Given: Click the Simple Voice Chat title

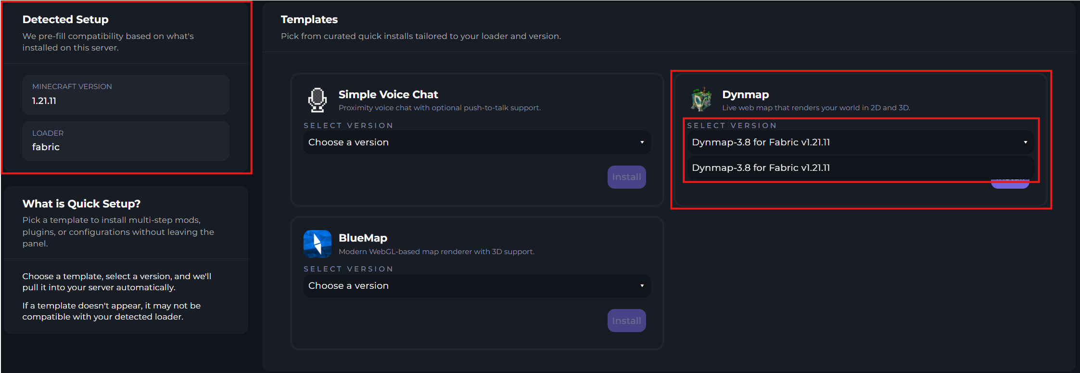Looking at the screenshot, I should click(388, 94).
